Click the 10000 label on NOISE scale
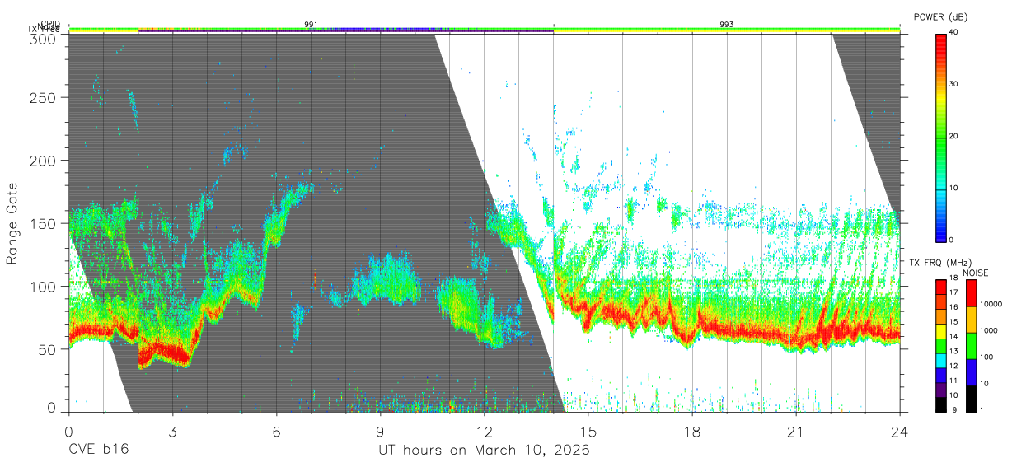Screen dimensions: 1012x467 click(x=991, y=305)
